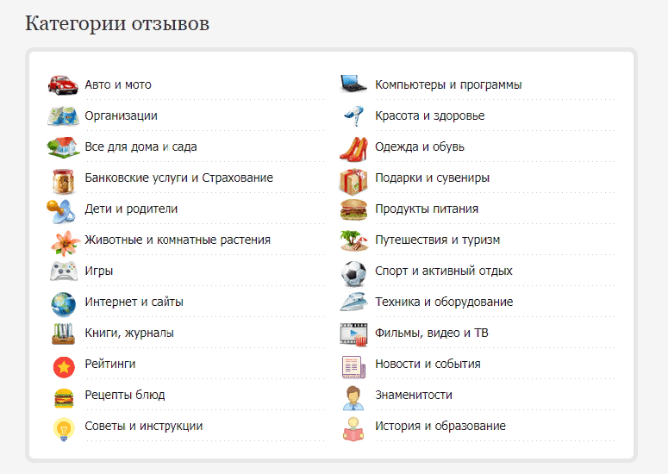668x474 pixels.
Task: Open the Организации category link
Action: [121, 116]
